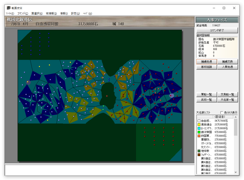The height and width of the screenshot is (180, 244).
Task: Click the 戦国史銀英伝 scenario title
Action: [x=20, y=19]
